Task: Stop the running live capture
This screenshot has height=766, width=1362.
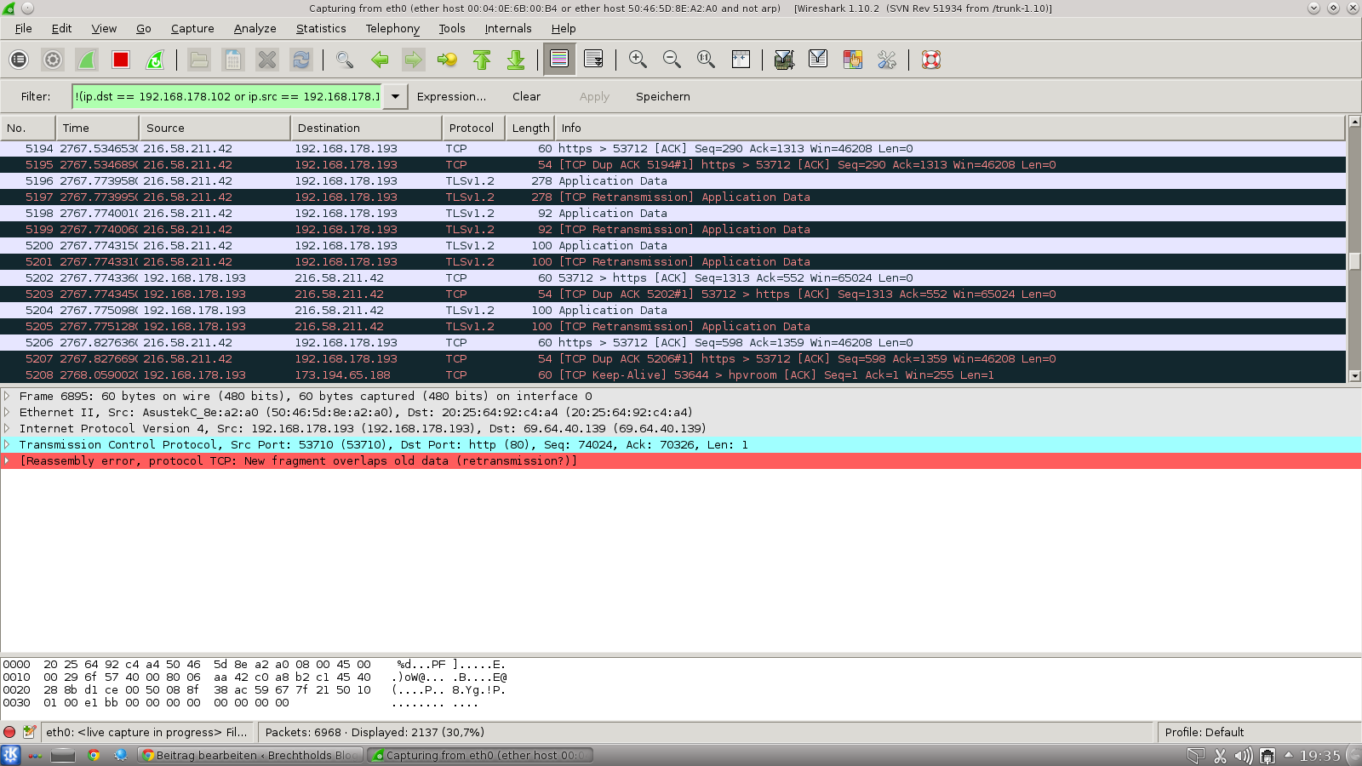Action: (x=120, y=60)
